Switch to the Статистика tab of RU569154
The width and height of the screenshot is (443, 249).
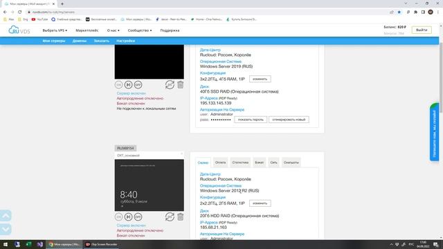240,163
